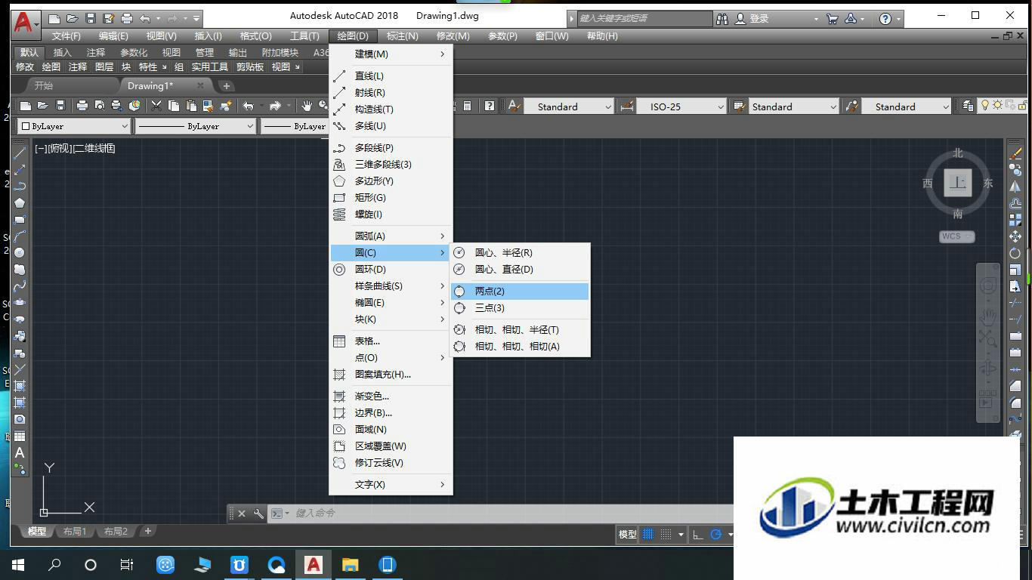The height and width of the screenshot is (580, 1032).
Task: Toggle the layer on/off lightbulb icon
Action: coord(985,106)
